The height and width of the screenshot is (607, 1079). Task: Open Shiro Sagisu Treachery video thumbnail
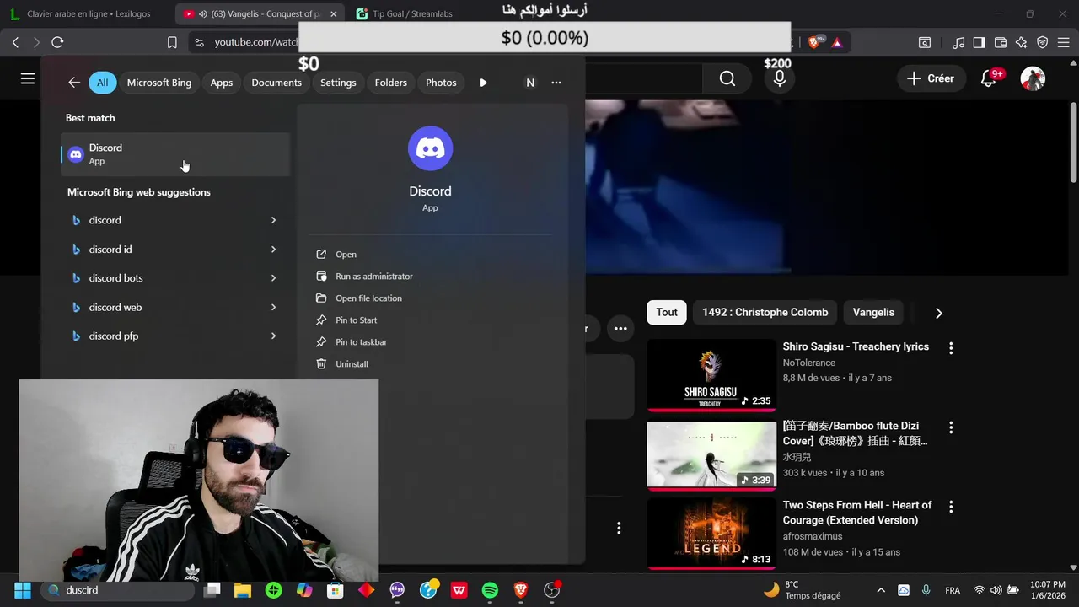pos(711,375)
